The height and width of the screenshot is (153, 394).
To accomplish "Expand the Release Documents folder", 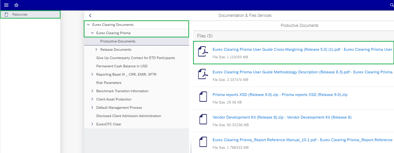I will [96, 49].
